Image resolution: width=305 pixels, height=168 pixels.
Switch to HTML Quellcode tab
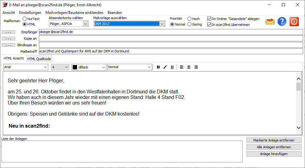click(x=39, y=59)
